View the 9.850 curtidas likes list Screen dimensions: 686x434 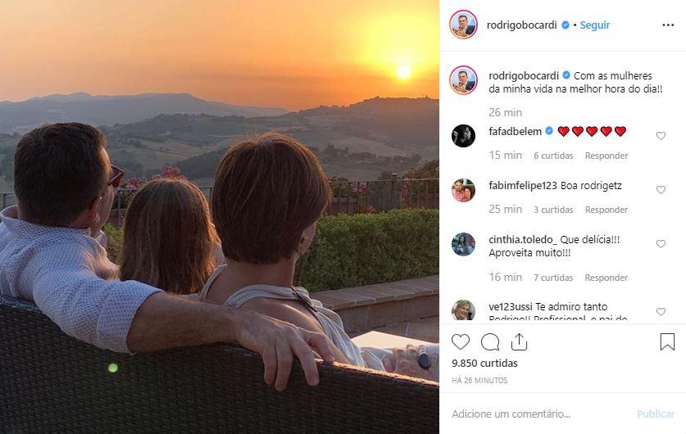(x=484, y=364)
